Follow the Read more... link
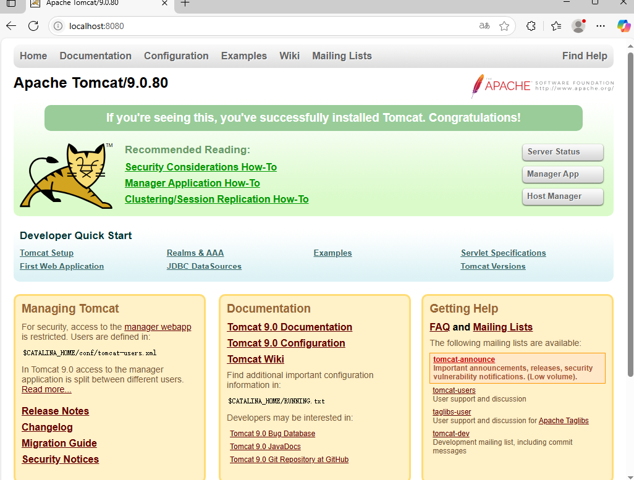Viewport: 634px width, 480px height. point(46,389)
